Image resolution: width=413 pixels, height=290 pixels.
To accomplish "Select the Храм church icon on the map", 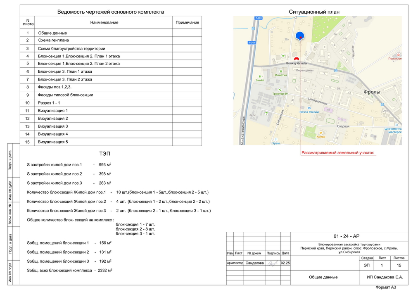I will (x=276, y=139).
